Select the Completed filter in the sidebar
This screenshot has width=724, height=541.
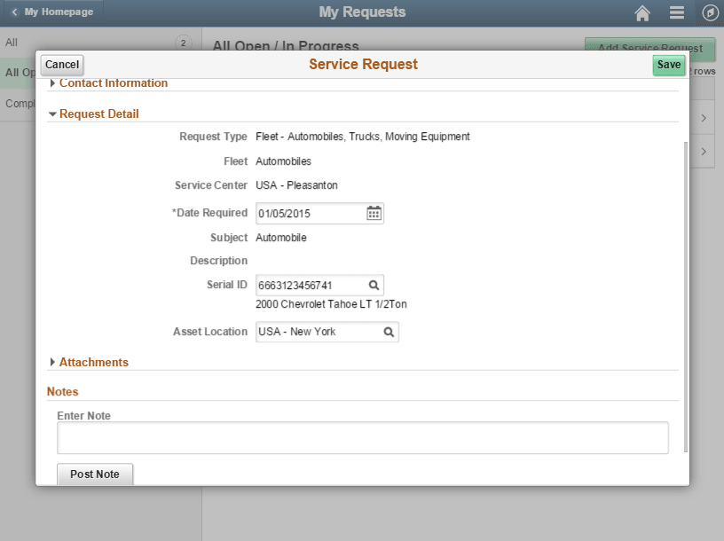15,104
